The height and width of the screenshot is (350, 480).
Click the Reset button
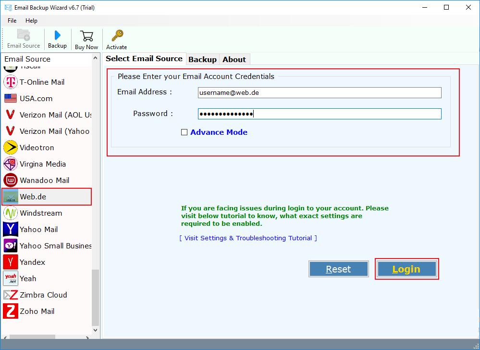[338, 269]
